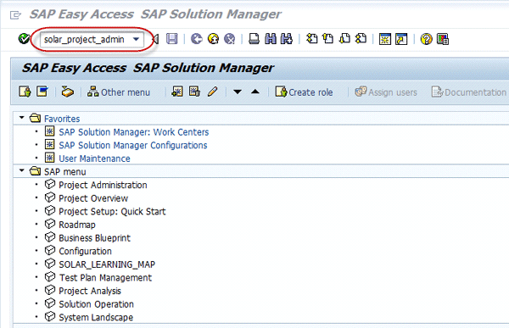509x328 pixels.
Task: Select the Project Administration tree item
Action: coord(103,185)
